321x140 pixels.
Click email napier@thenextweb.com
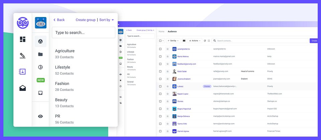click(224, 94)
